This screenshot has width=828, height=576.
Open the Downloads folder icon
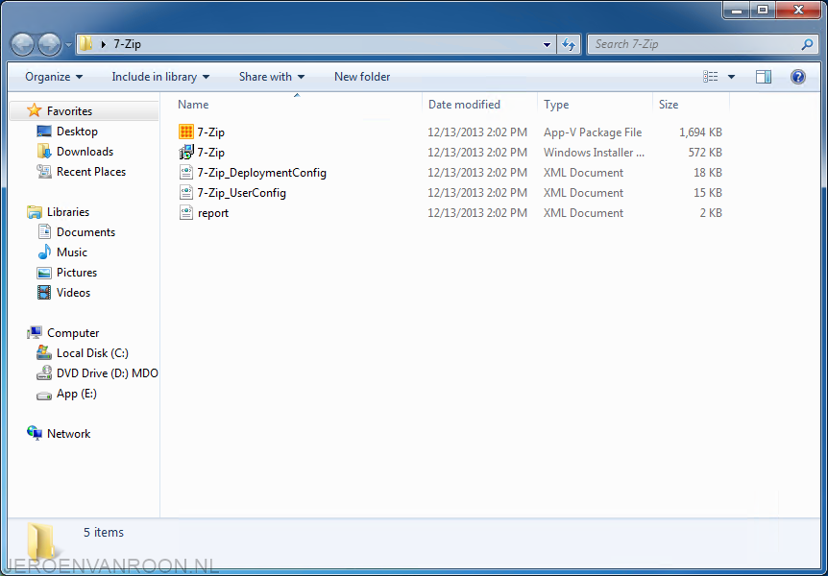coord(44,152)
